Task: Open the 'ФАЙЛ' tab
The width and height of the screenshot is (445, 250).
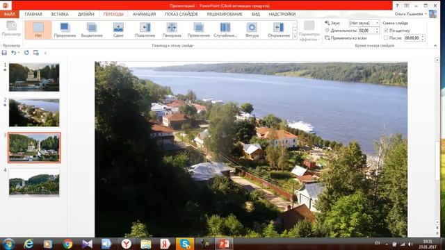Action: pos(9,14)
